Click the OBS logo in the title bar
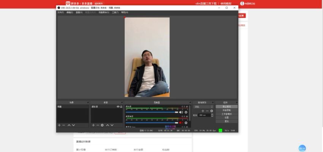This screenshot has height=152, width=323. 59,8
